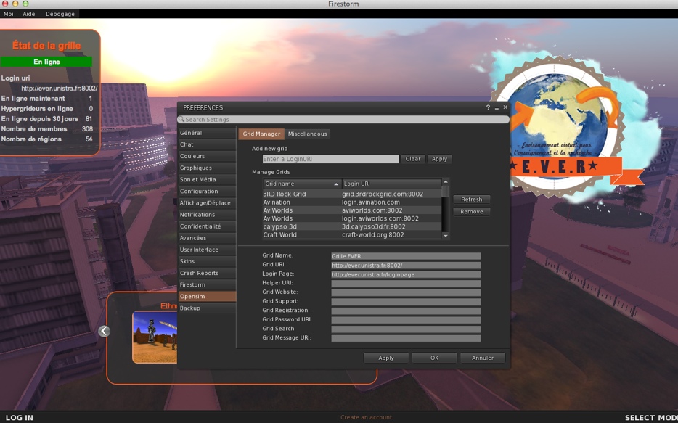Screen dimensions: 678x423
Task: Select the Notifications preferences section
Action: [207, 215]
